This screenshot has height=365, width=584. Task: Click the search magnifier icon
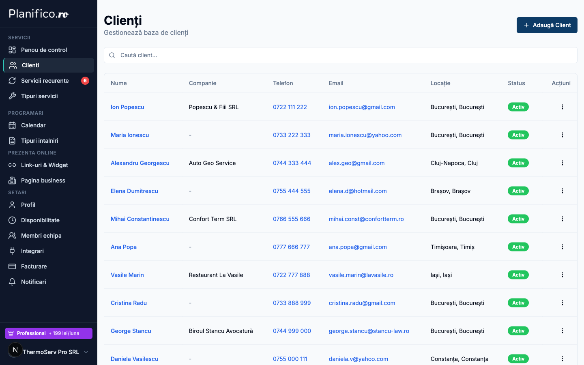coord(112,55)
